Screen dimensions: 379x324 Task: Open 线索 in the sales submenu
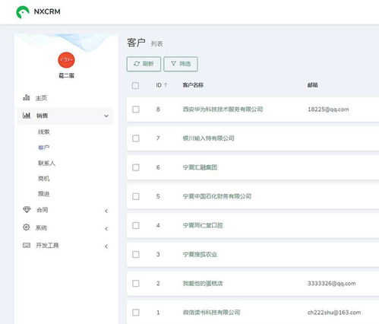[43, 132]
